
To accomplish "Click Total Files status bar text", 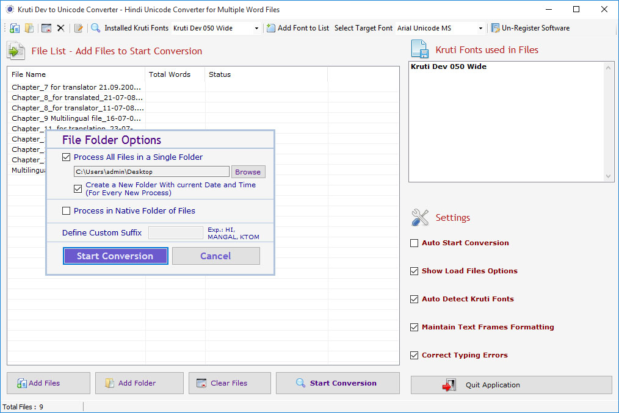I will tap(23, 407).
